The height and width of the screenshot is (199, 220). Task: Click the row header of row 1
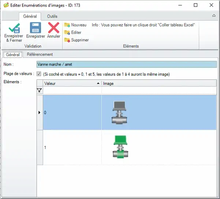click(x=40, y=147)
